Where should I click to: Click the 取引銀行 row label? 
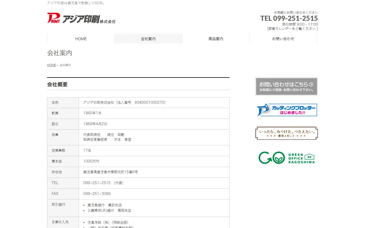click(x=58, y=205)
